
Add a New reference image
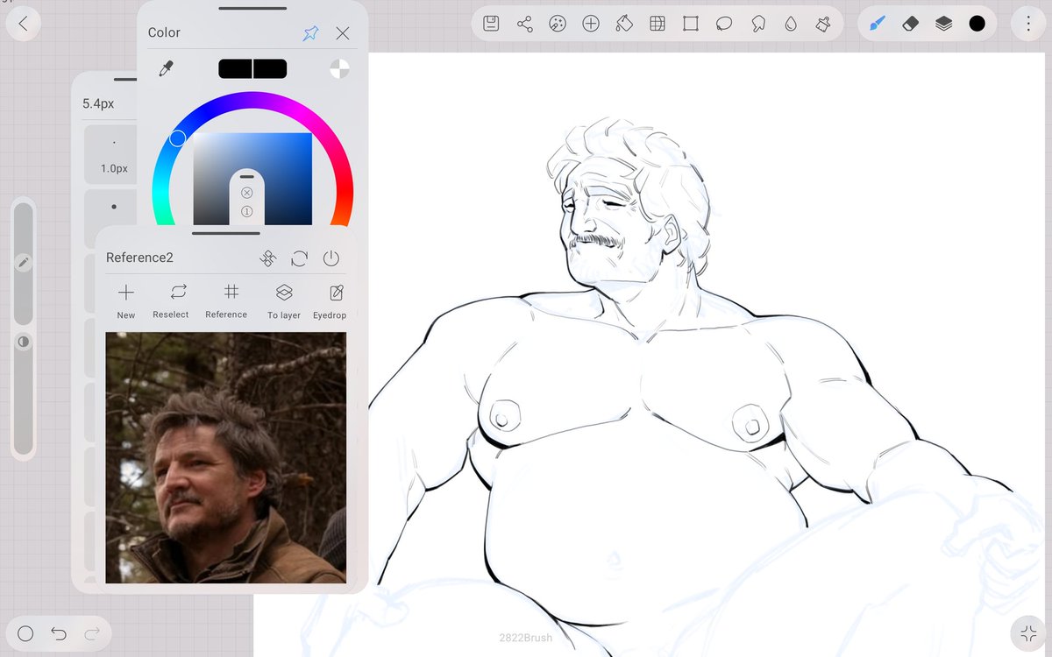[126, 300]
